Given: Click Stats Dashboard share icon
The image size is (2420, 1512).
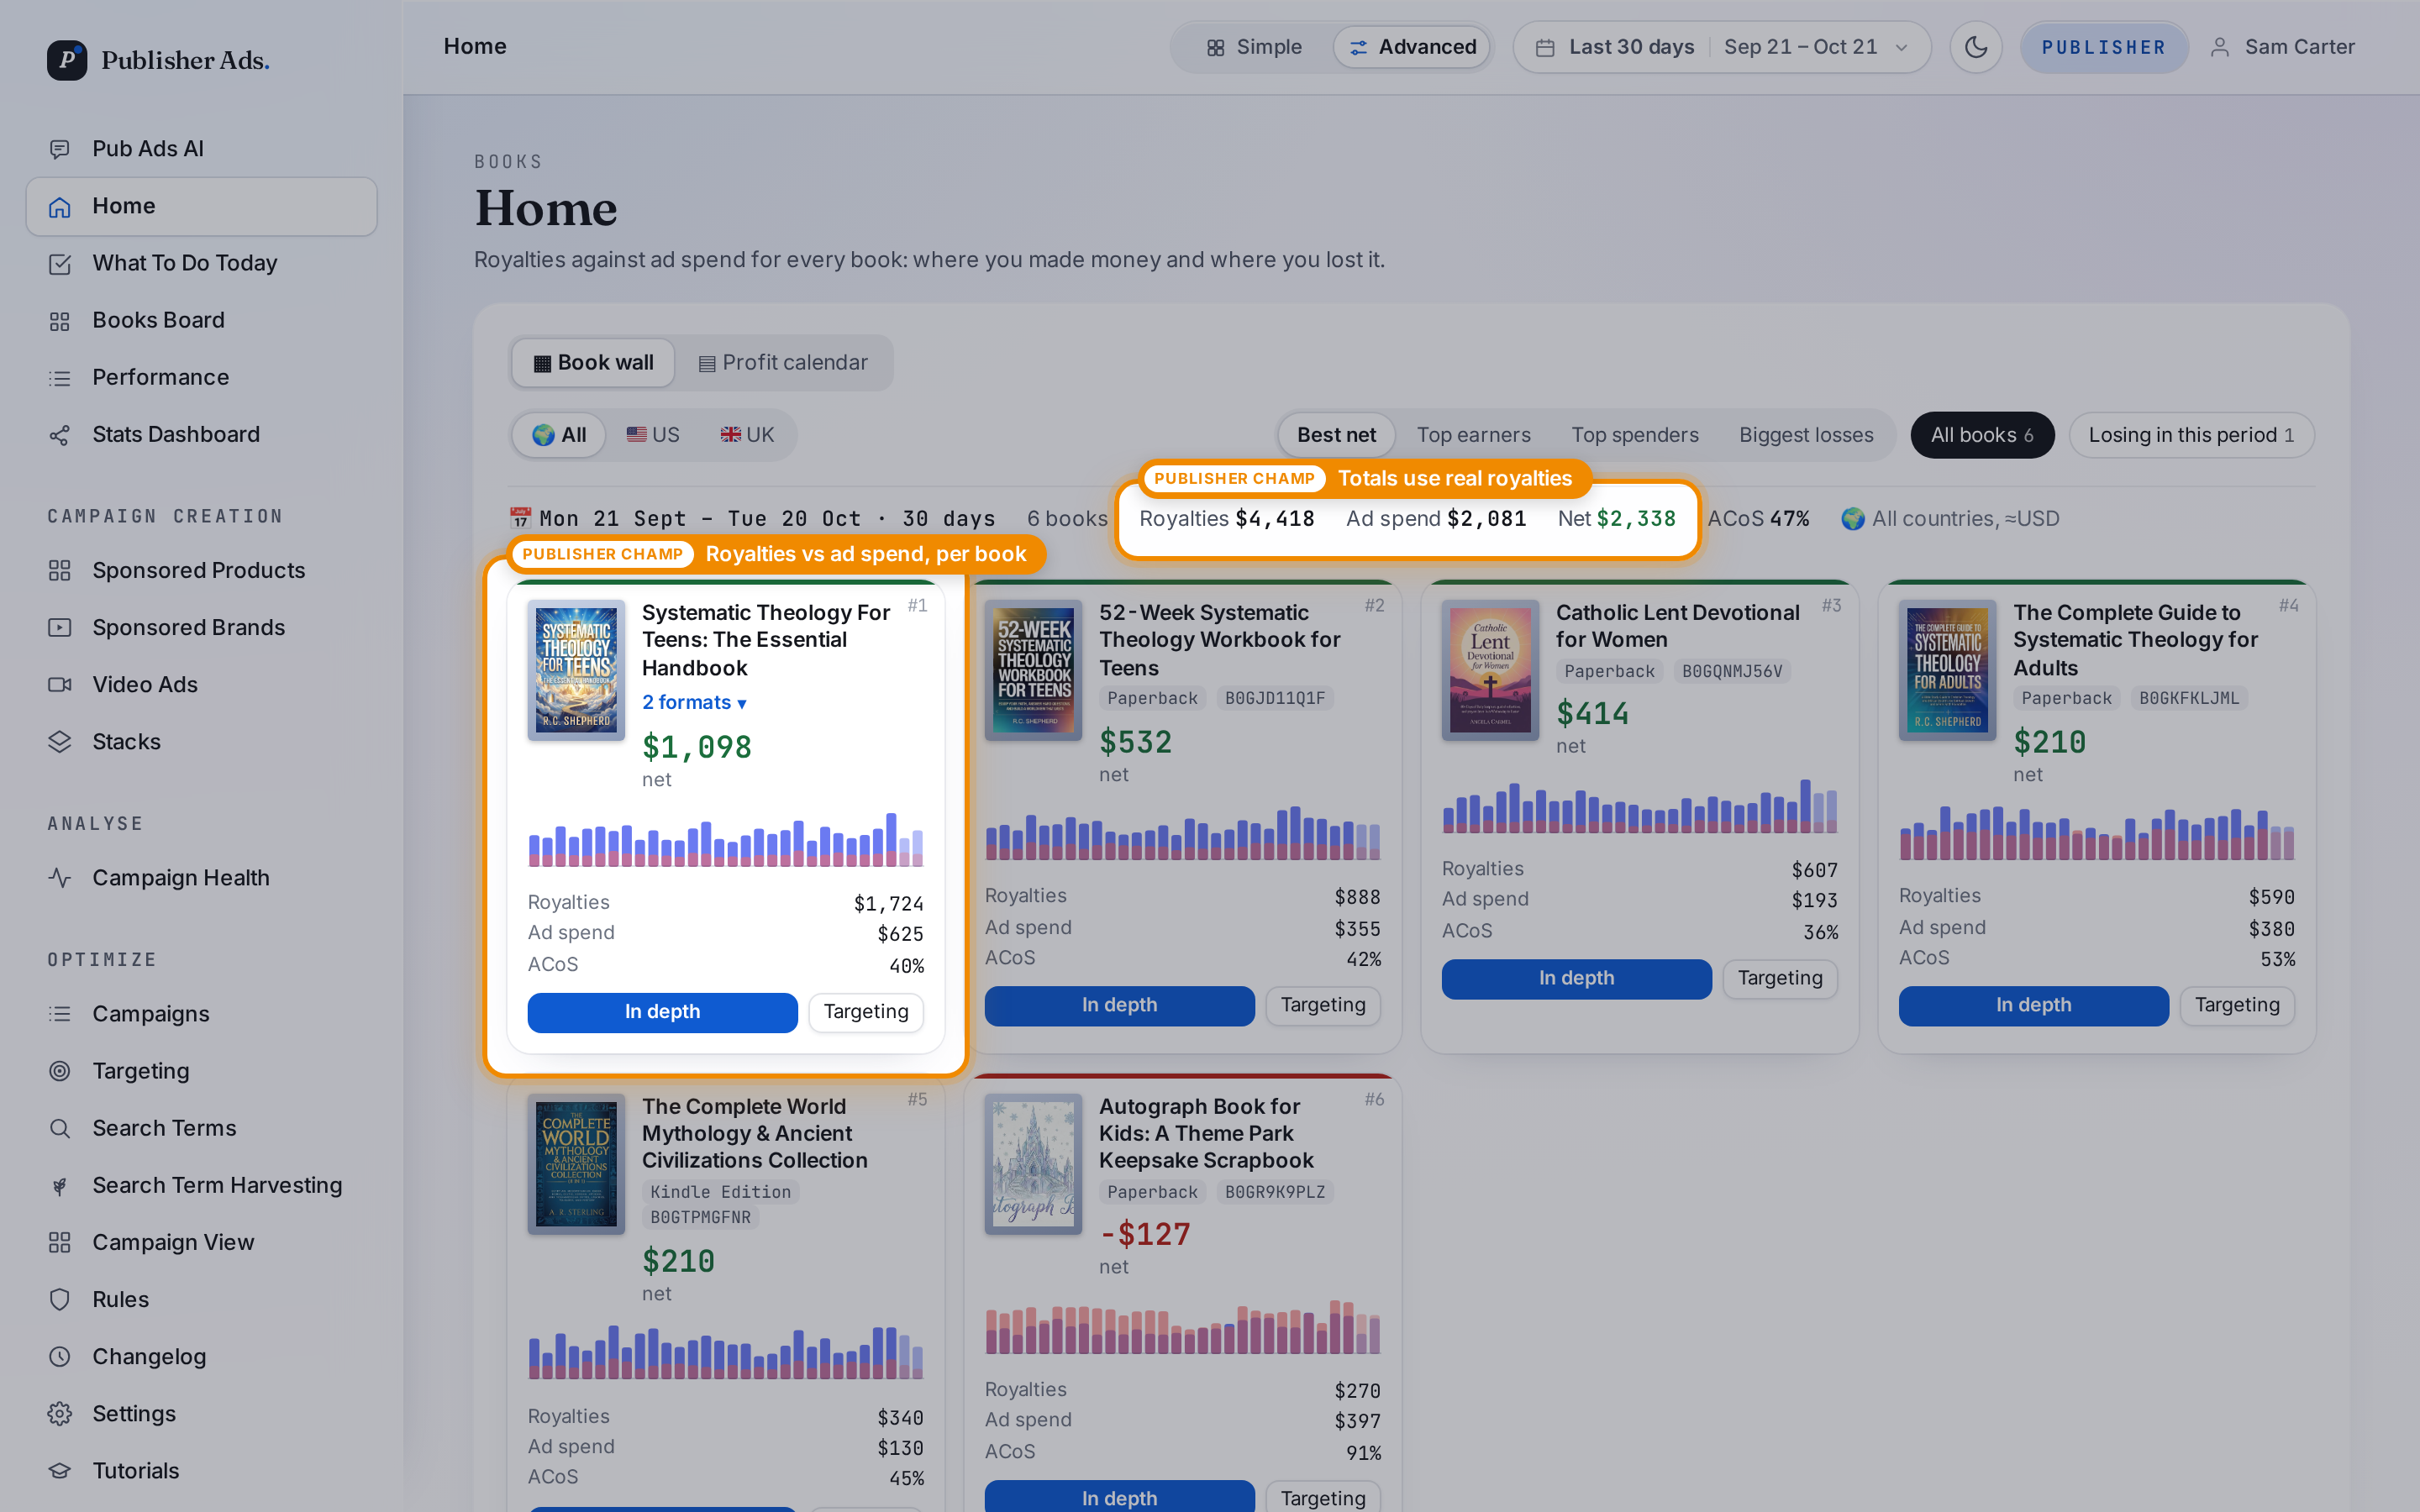Looking at the screenshot, I should [60, 434].
